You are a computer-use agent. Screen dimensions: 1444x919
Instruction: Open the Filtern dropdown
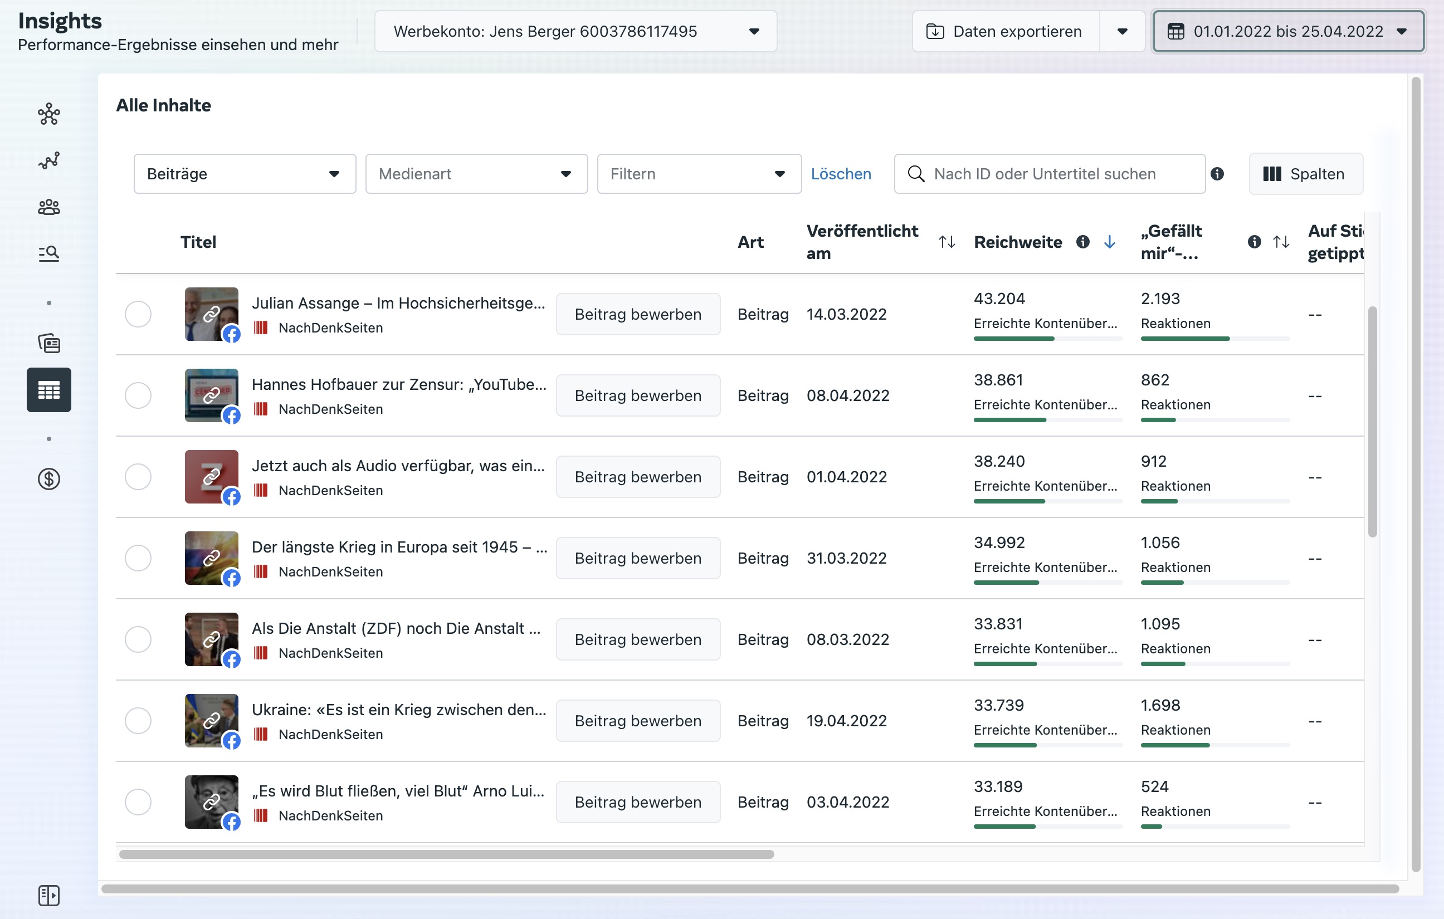pos(699,174)
